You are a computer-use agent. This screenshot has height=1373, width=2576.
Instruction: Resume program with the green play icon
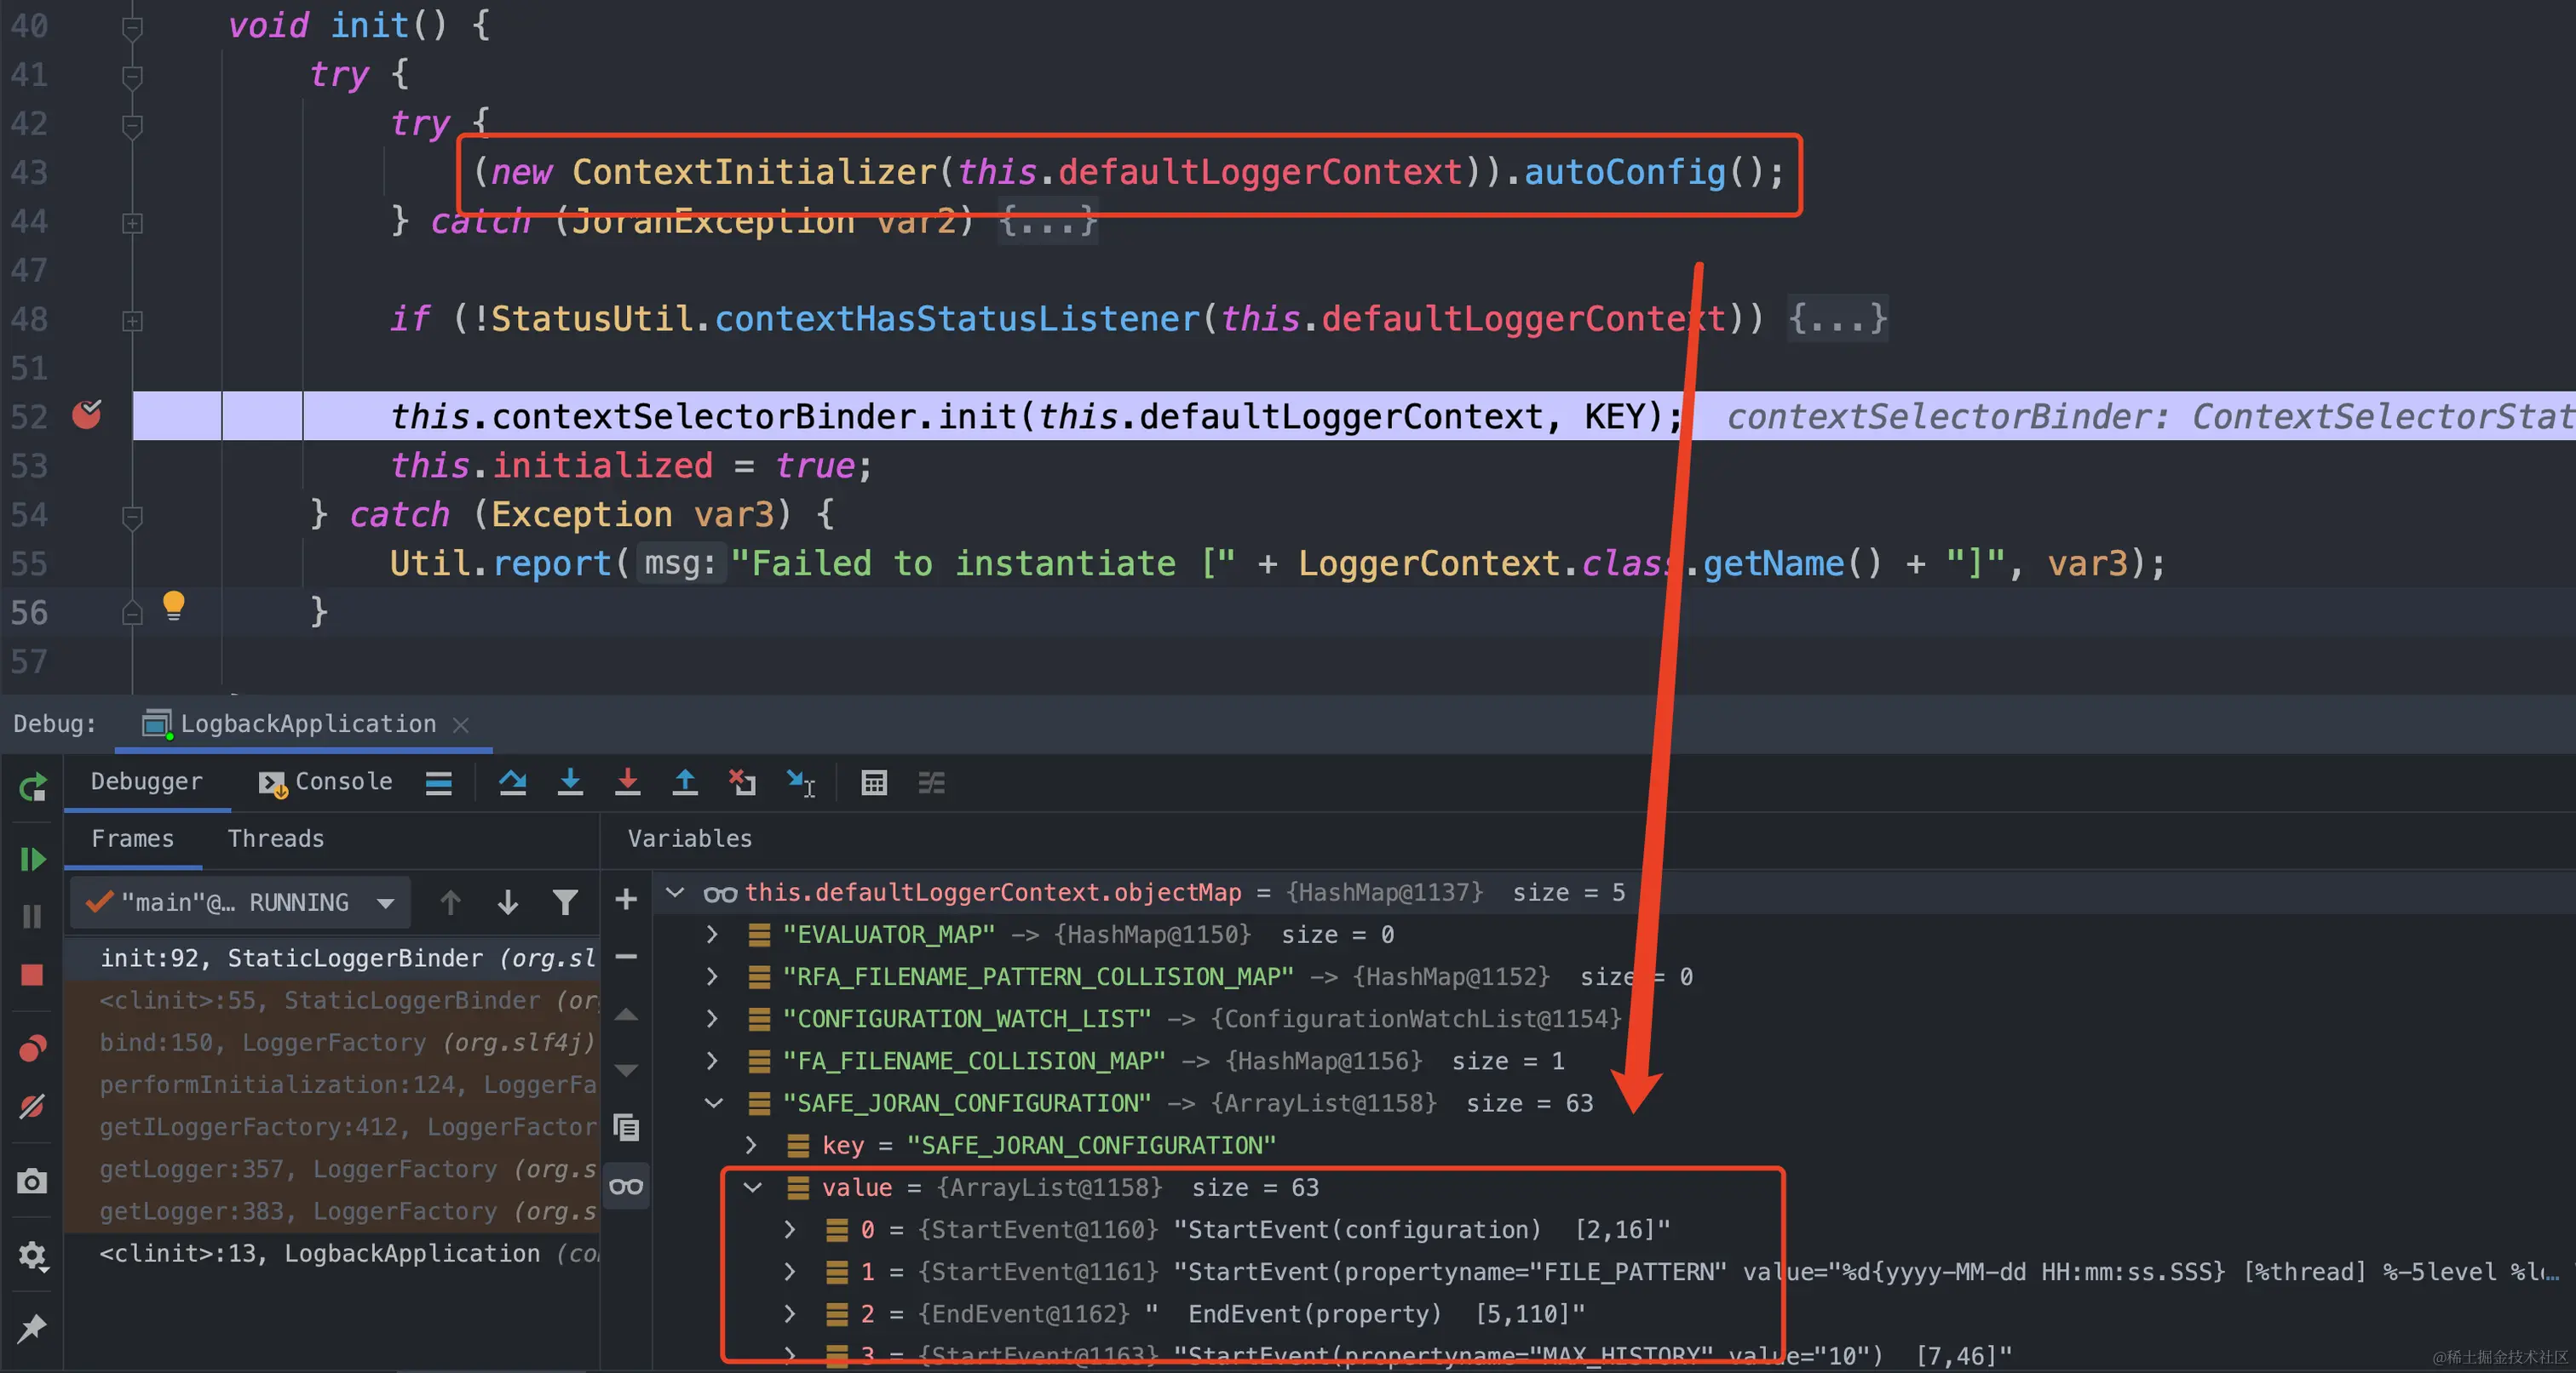click(x=32, y=858)
